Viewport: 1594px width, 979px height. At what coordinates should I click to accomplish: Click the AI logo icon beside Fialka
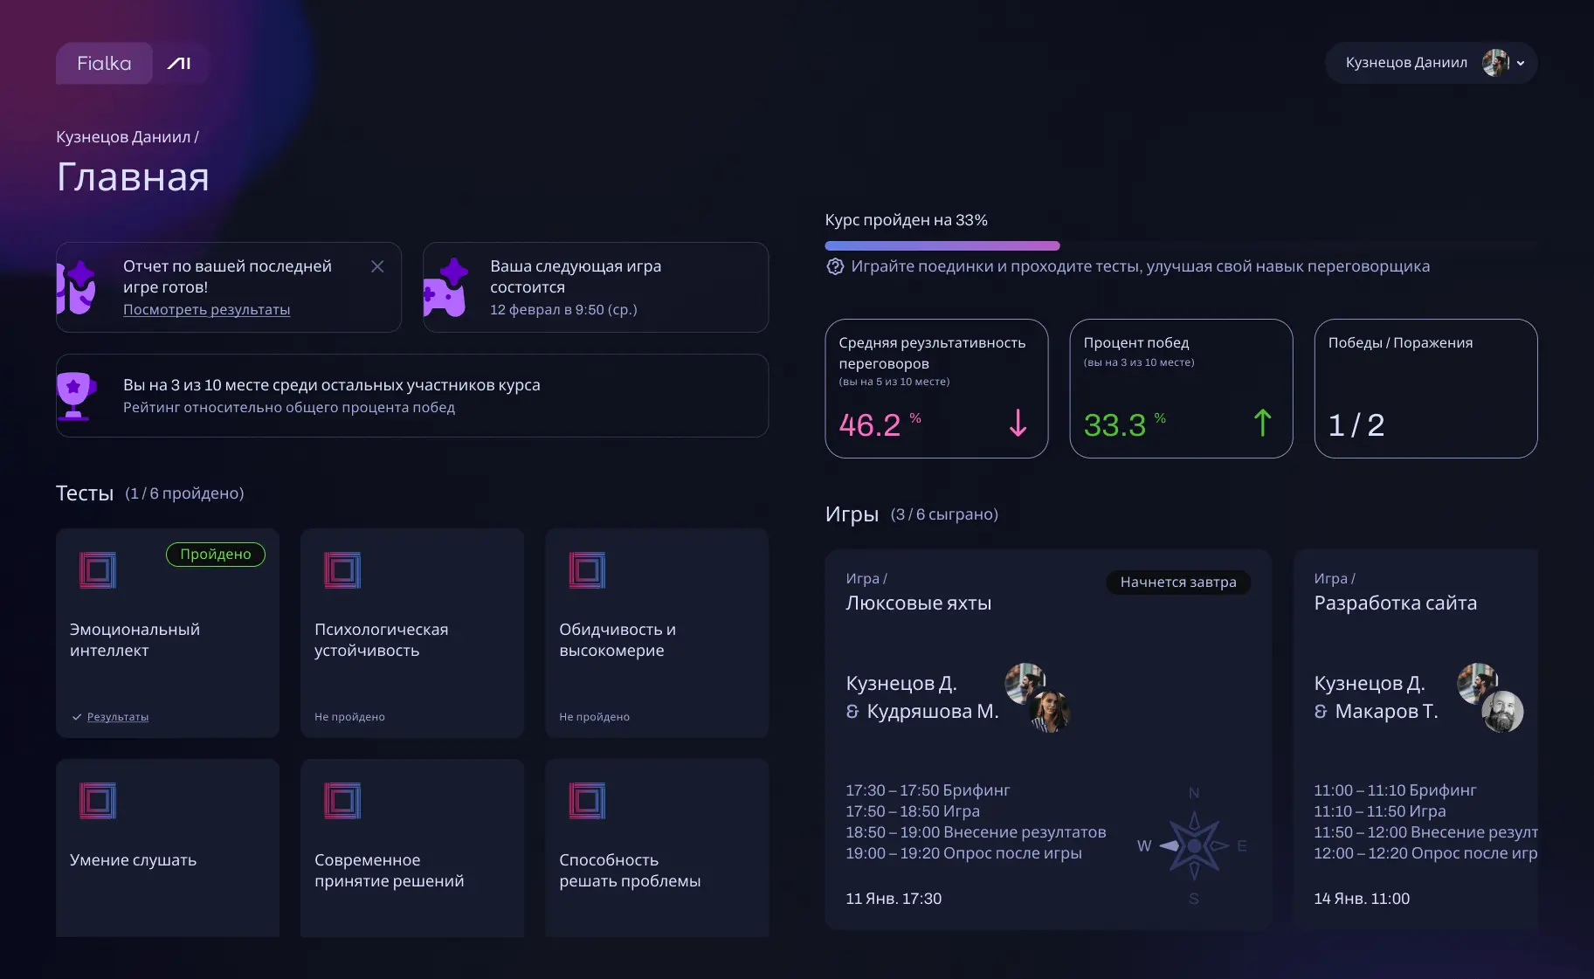pyautogui.click(x=179, y=63)
